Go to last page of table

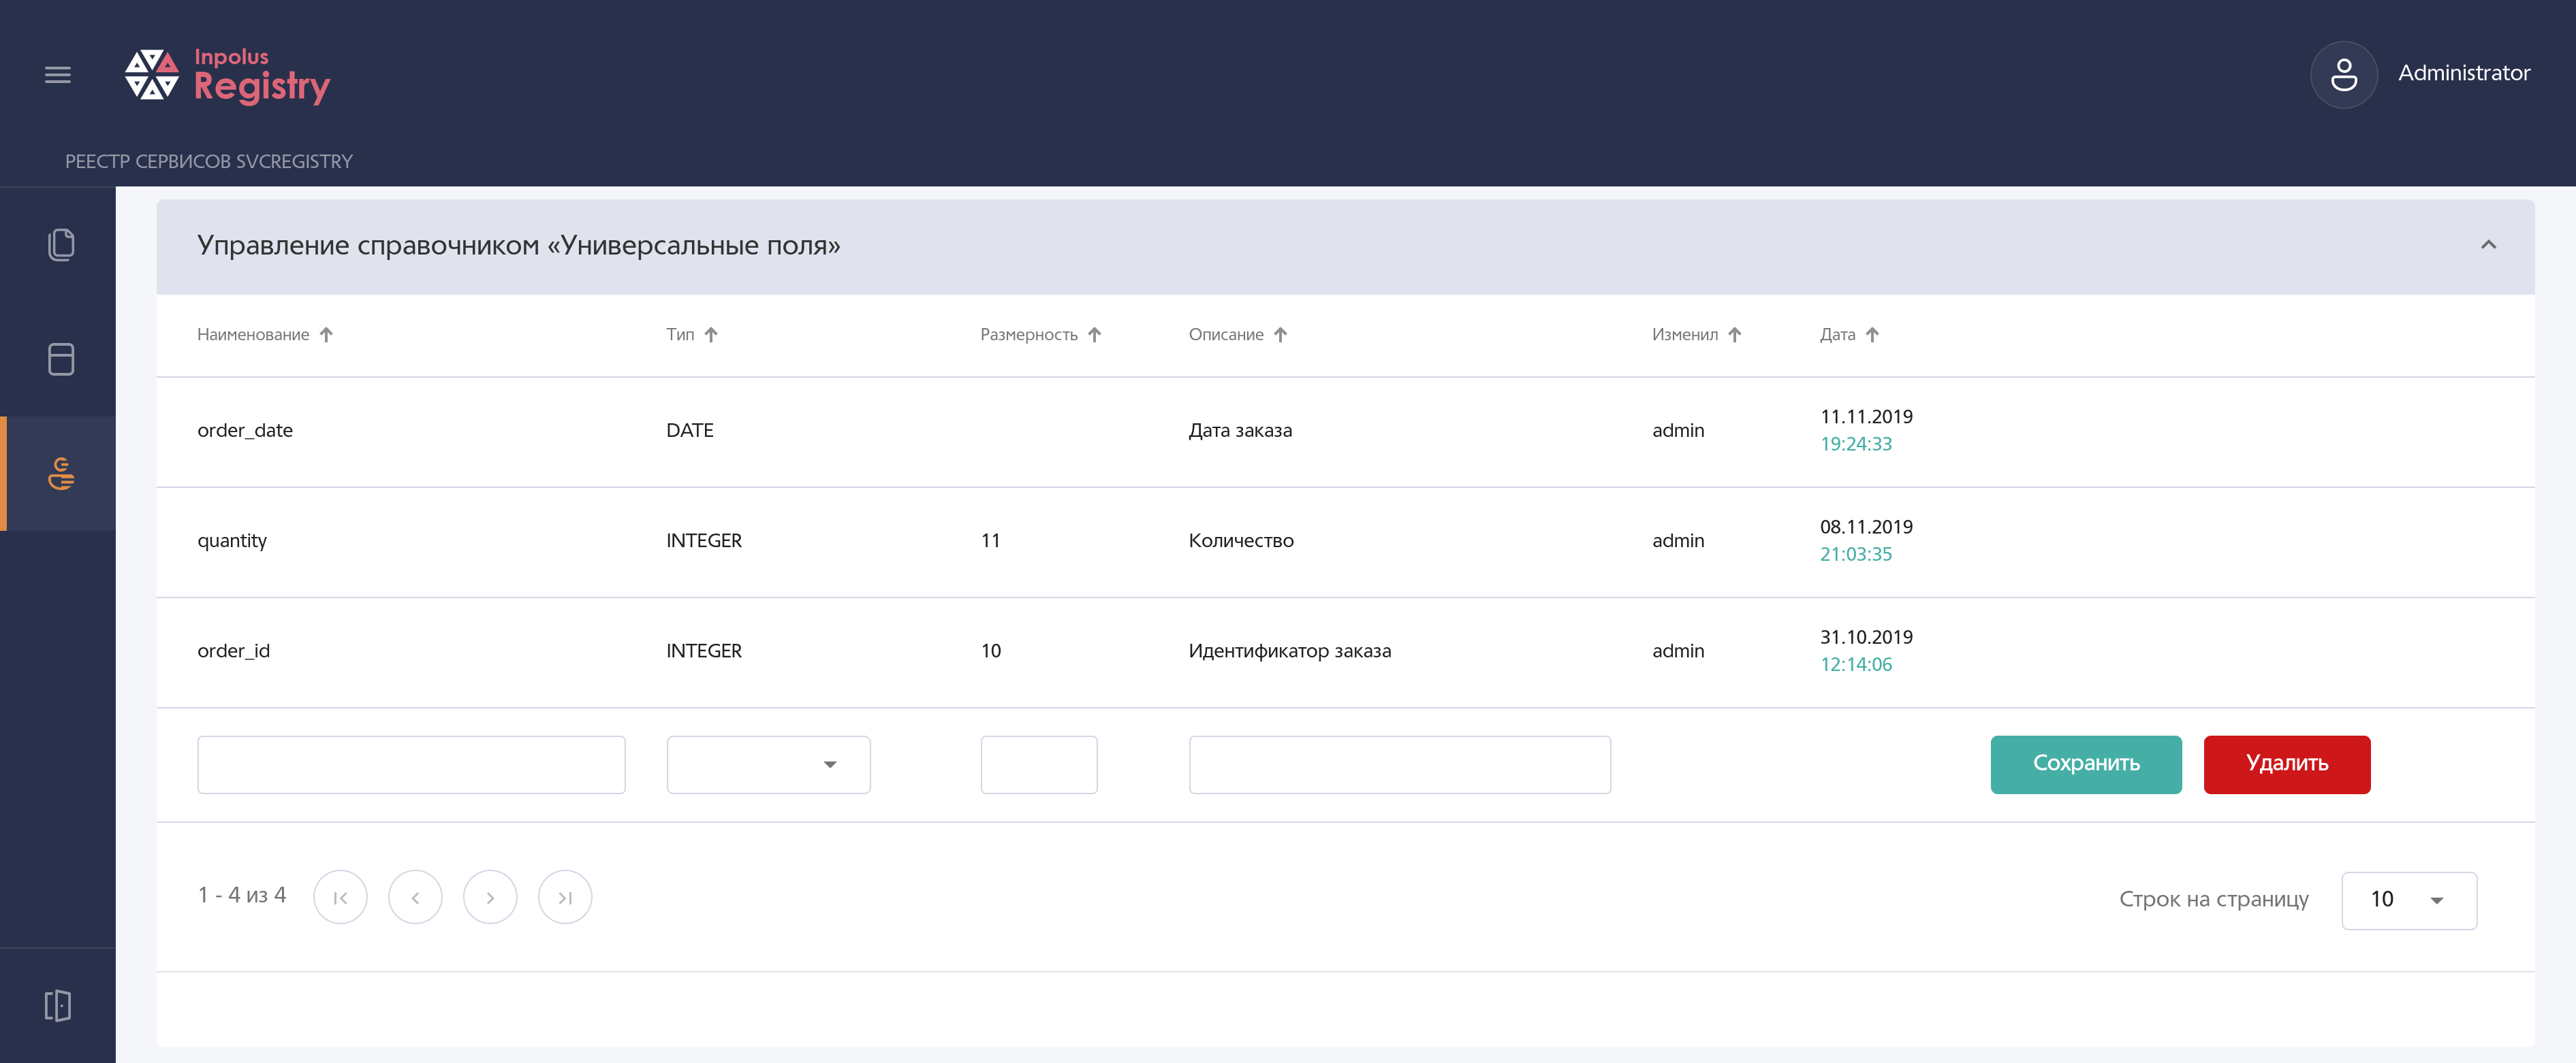565,897
